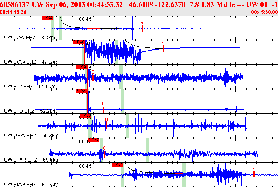Click the UW SMW EHZ 95.3km label

pos(31,184)
